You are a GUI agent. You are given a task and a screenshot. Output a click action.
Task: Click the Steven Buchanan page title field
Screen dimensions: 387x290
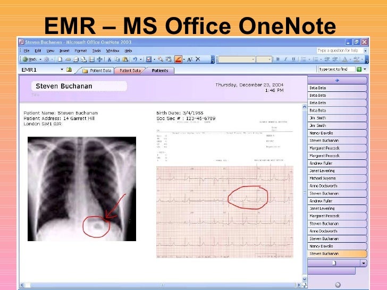pyautogui.click(x=79, y=86)
